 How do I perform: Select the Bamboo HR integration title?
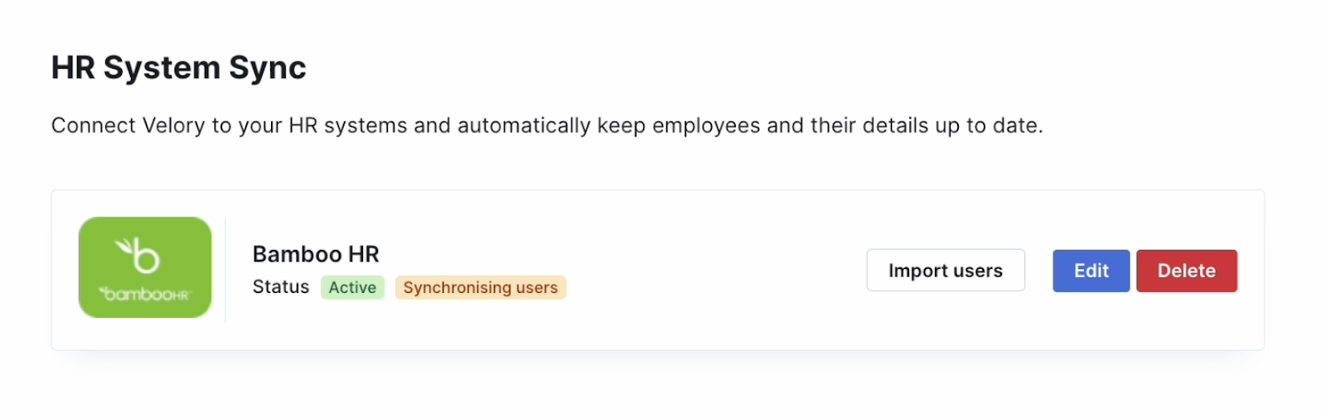click(x=316, y=254)
